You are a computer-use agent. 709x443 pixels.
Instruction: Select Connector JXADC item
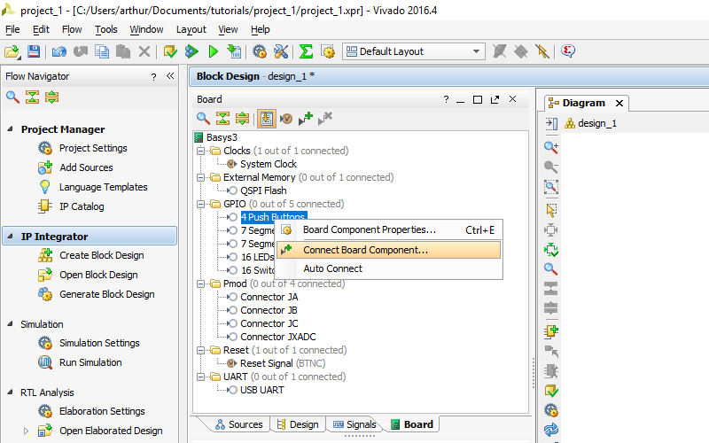coord(278,337)
